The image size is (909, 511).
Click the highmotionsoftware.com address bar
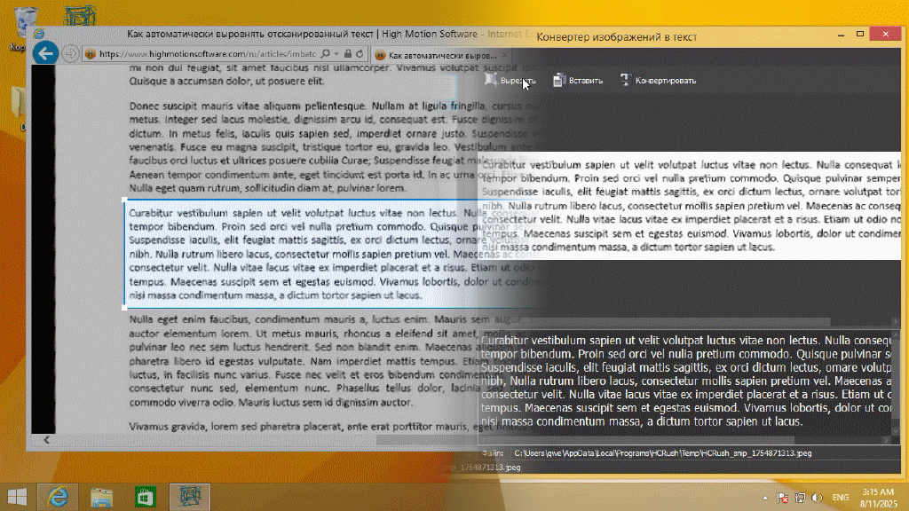coord(207,54)
